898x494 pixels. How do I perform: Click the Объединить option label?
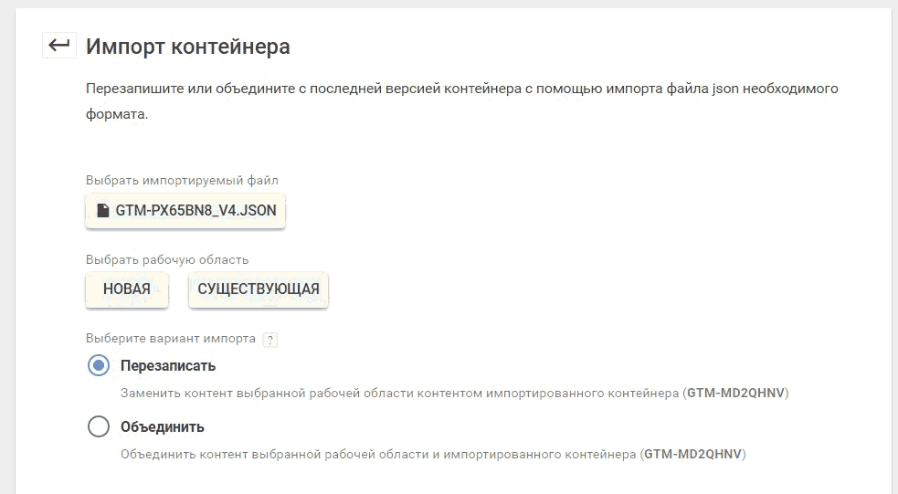coord(162,427)
